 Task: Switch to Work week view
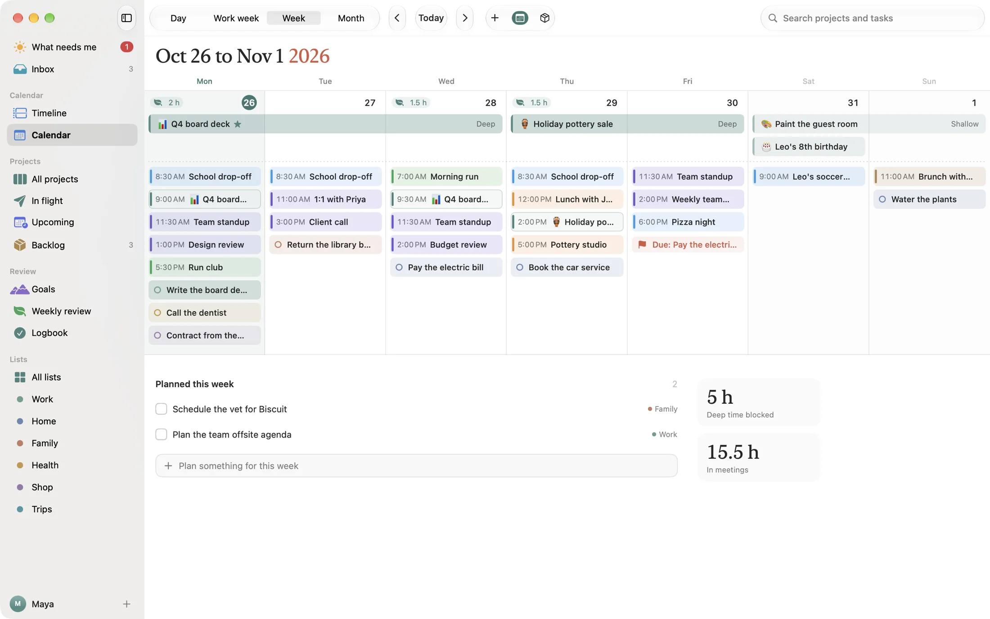[x=236, y=18]
